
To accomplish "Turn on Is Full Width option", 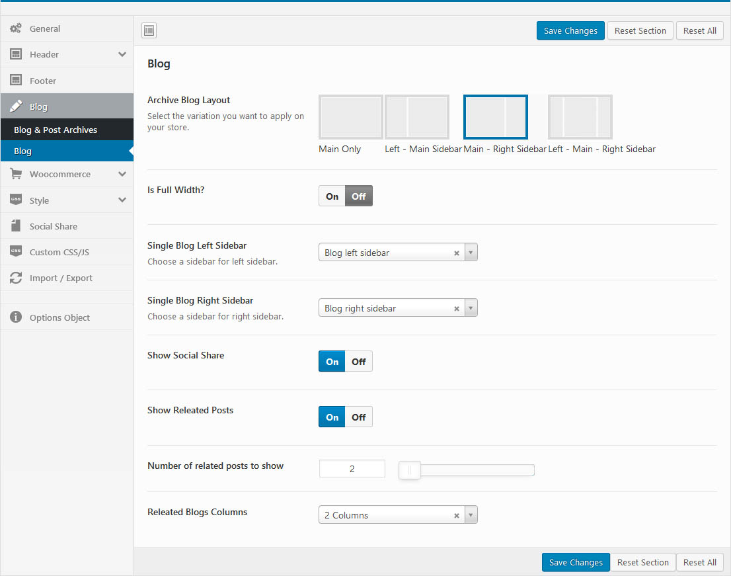I will 332,196.
